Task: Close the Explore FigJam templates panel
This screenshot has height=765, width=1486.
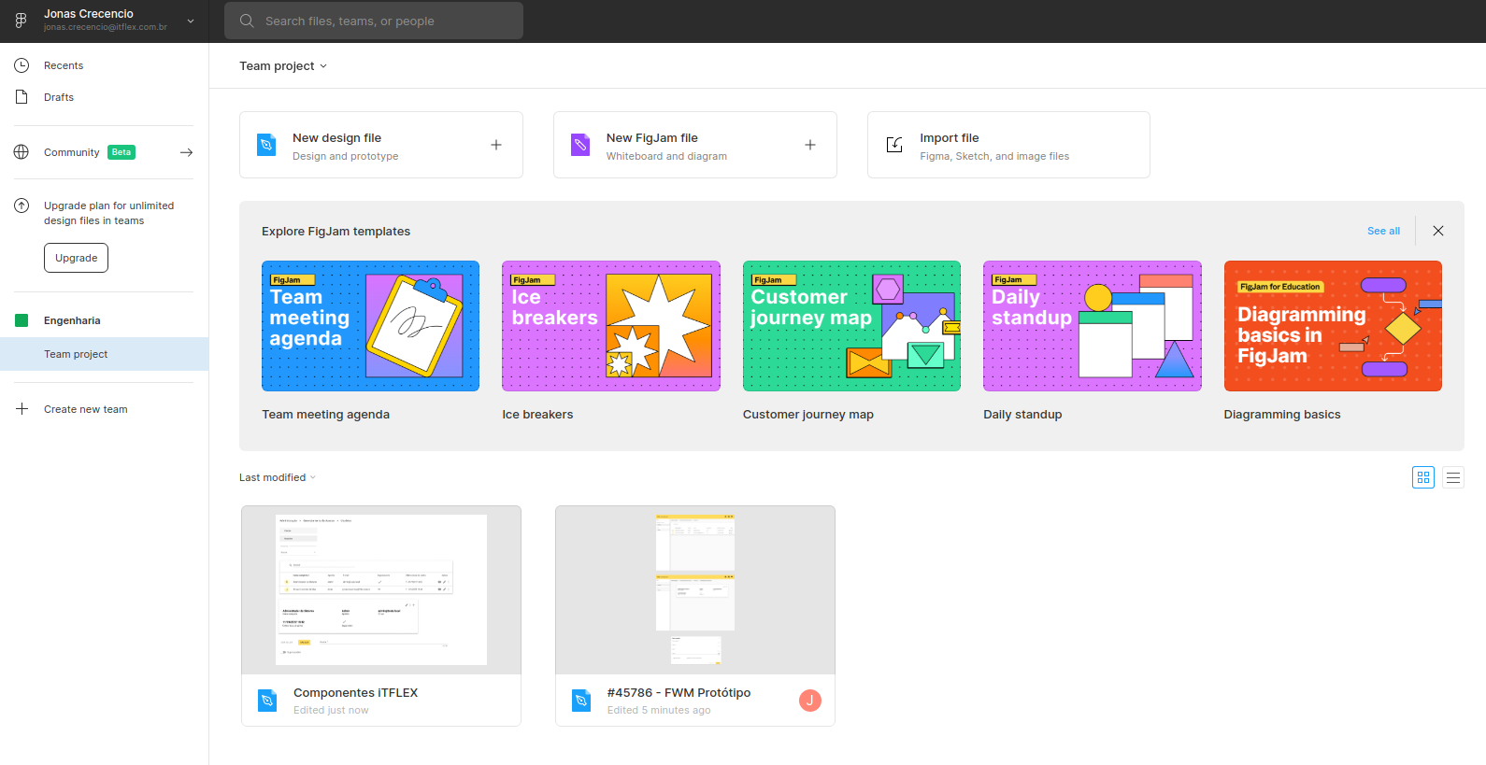Action: coord(1438,231)
